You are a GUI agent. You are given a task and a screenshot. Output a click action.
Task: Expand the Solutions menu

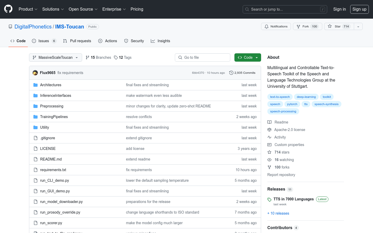(x=53, y=9)
